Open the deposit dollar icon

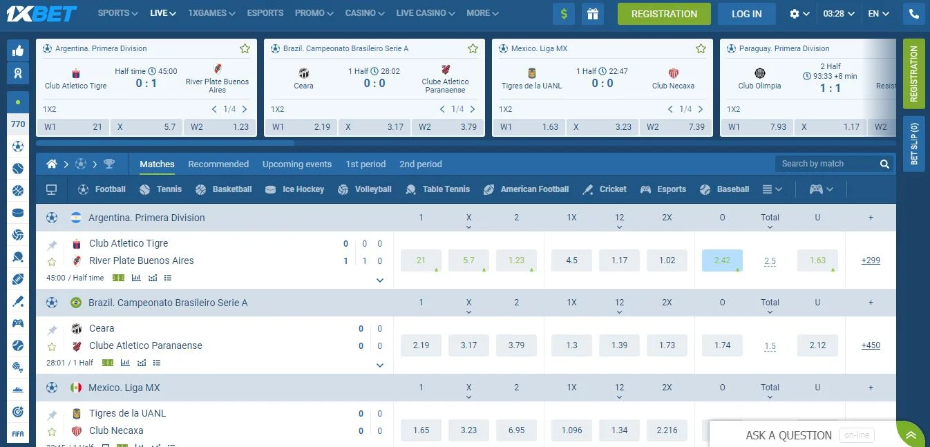564,14
